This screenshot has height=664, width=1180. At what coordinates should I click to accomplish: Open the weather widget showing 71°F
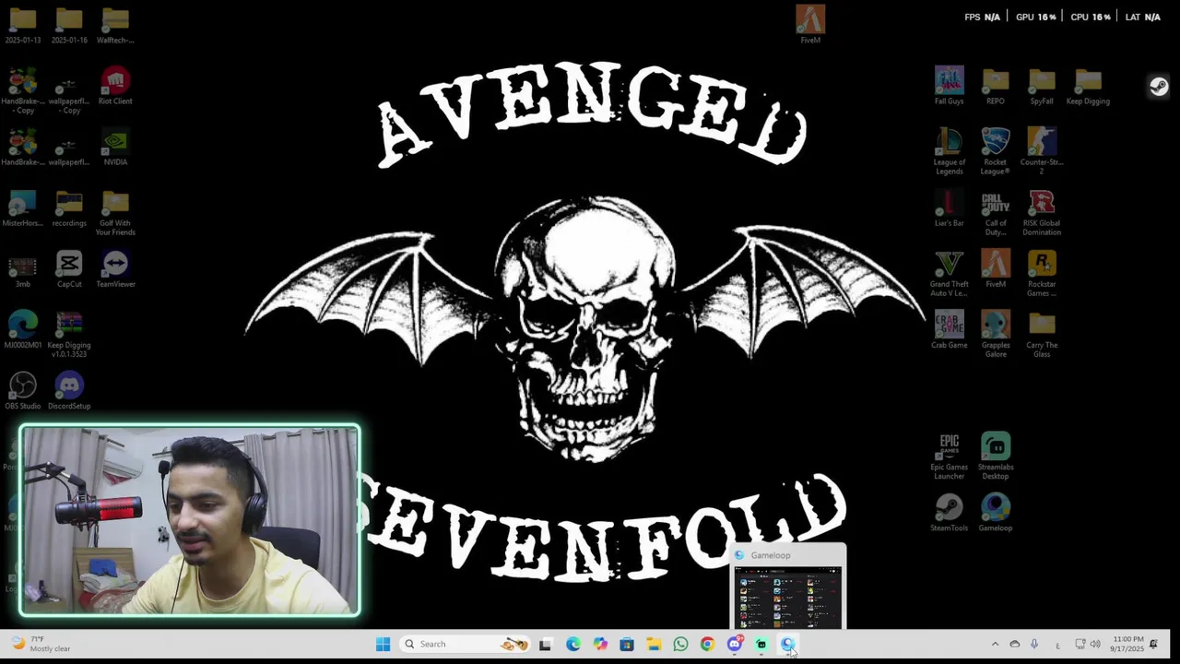[x=41, y=644]
